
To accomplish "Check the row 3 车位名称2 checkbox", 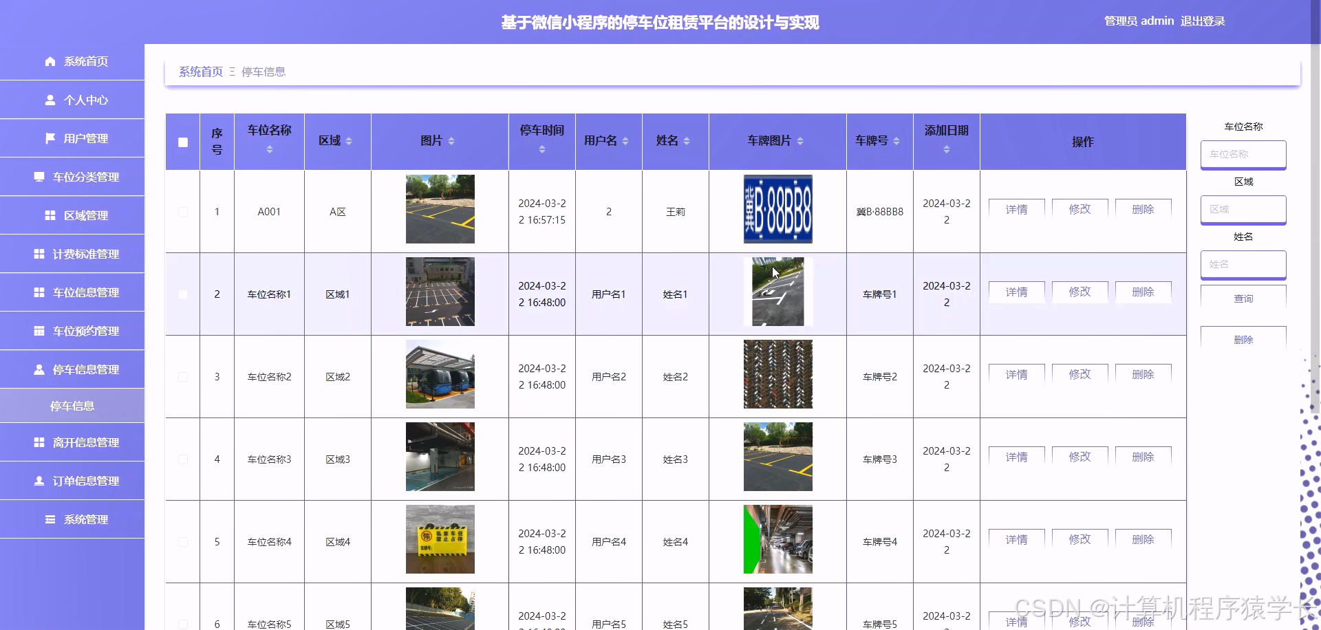I will tap(183, 377).
